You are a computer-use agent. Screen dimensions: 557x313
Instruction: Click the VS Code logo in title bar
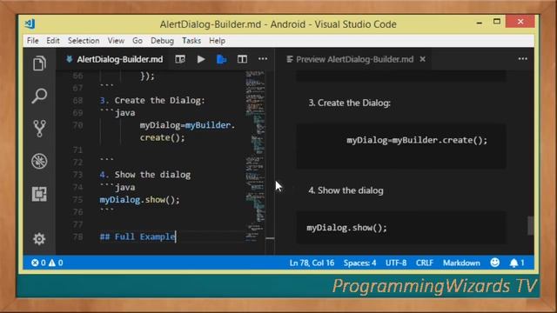point(30,23)
